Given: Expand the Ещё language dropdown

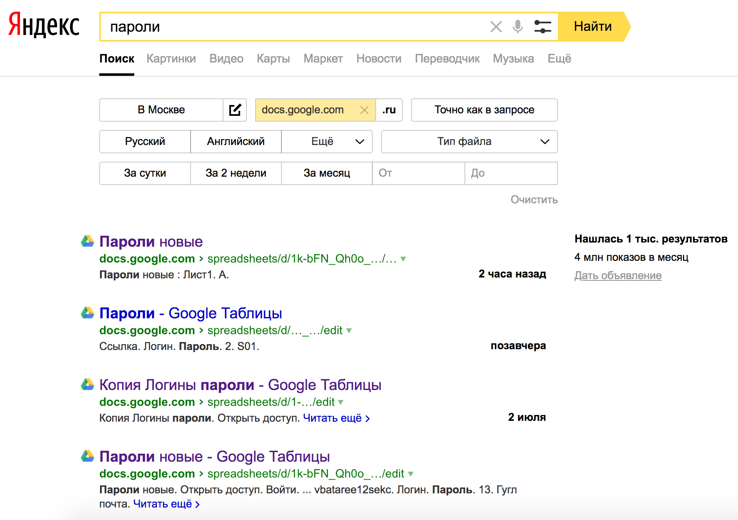Looking at the screenshot, I should click(x=327, y=142).
